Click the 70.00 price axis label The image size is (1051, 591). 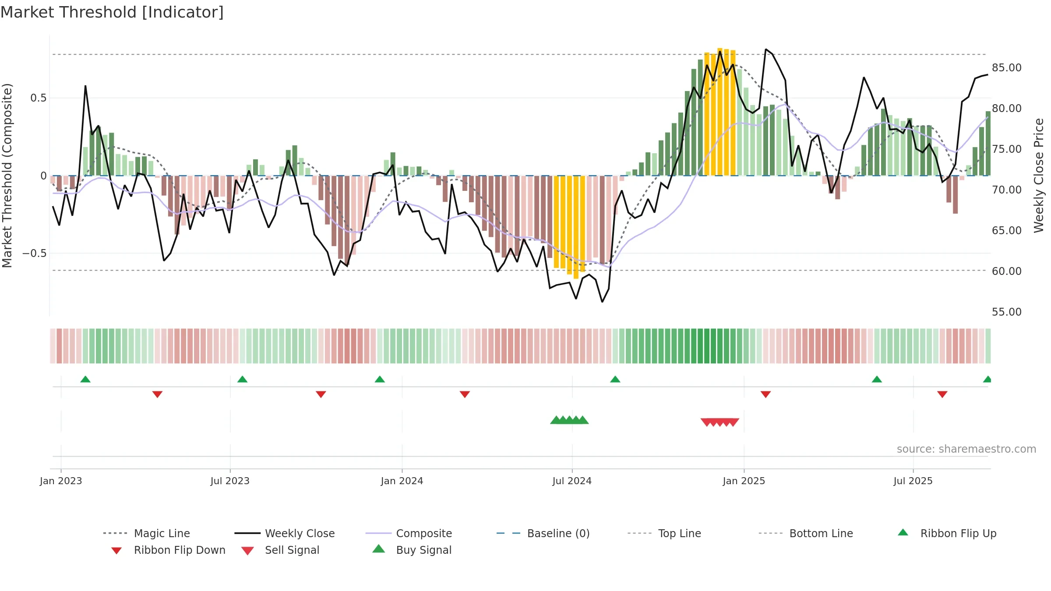[x=1007, y=190]
